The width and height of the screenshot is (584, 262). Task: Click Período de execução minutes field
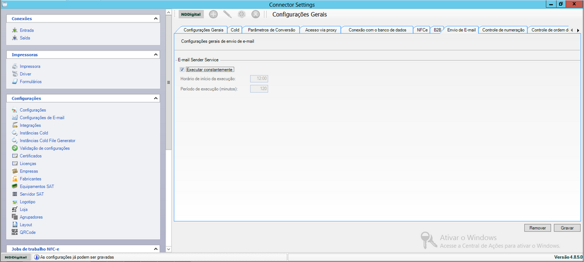[259, 89]
